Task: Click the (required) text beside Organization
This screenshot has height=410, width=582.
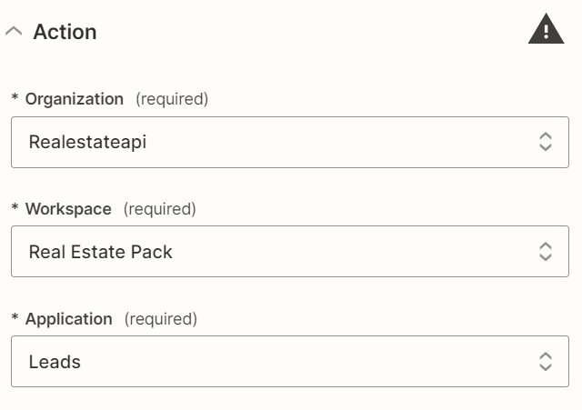Action: [x=172, y=99]
